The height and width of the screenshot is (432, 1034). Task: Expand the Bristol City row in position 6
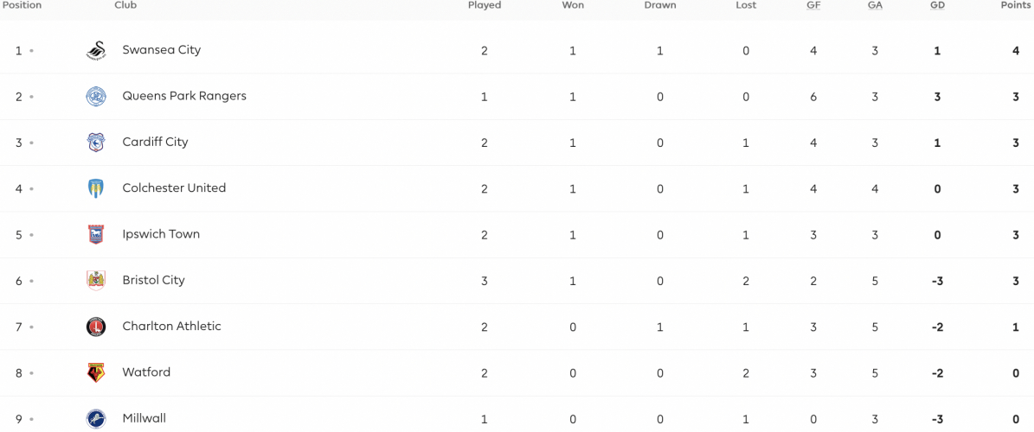(517, 281)
